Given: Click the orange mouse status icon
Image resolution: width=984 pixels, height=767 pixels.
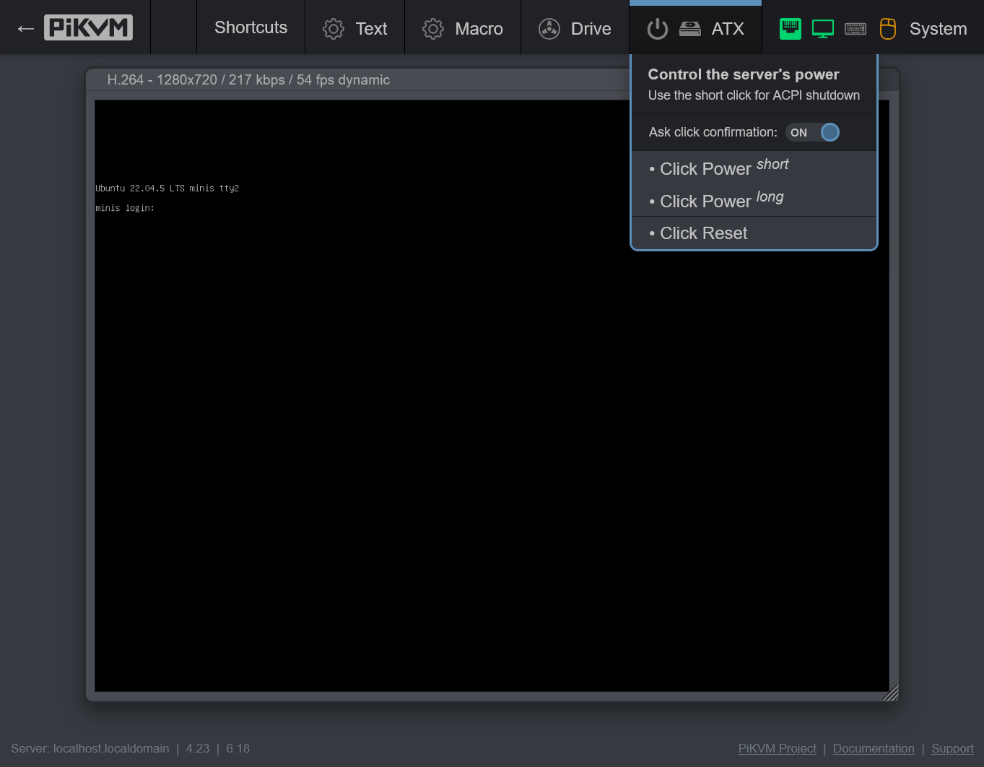Looking at the screenshot, I should coord(888,29).
